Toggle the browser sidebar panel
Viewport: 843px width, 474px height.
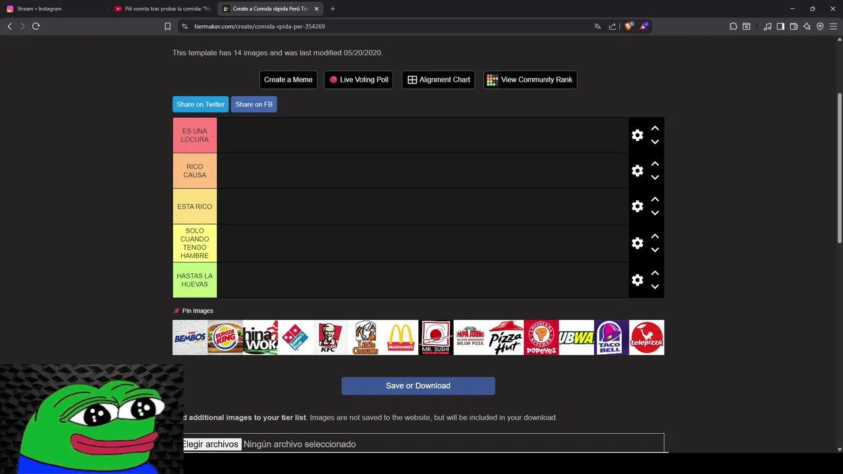click(780, 26)
